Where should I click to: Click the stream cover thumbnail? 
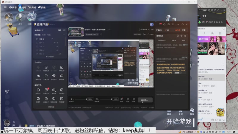click(76, 32)
